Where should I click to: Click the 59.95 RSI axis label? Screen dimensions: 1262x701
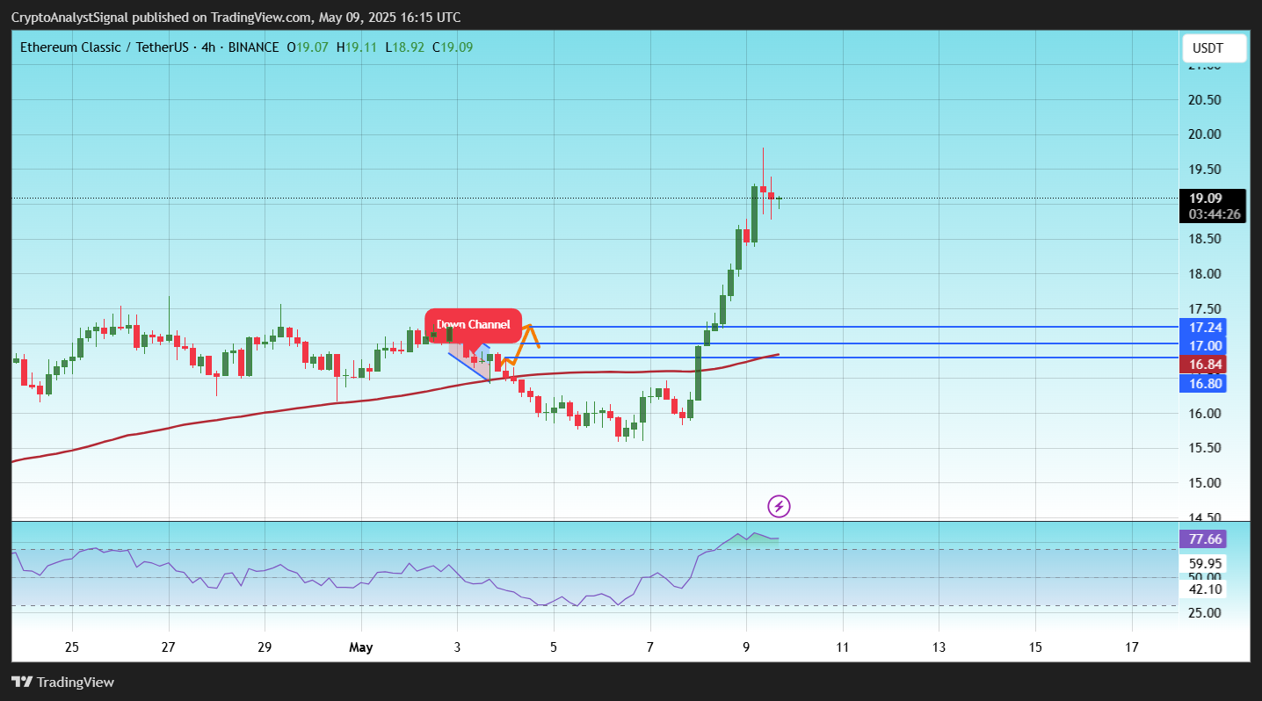tap(1206, 564)
